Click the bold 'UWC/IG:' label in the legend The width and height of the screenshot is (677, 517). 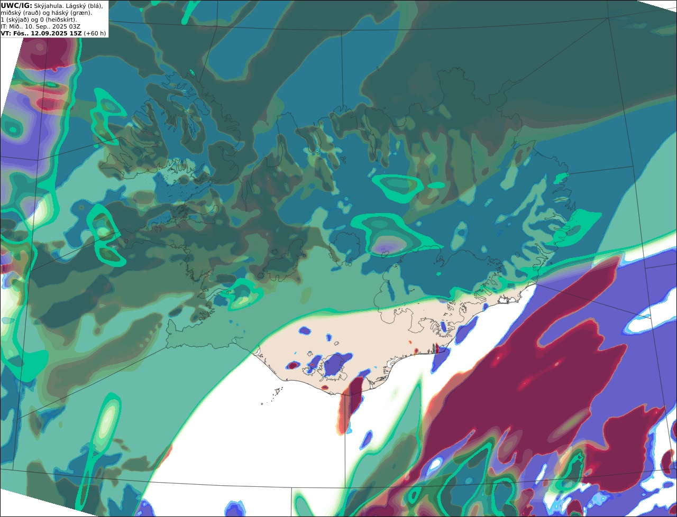16,5
